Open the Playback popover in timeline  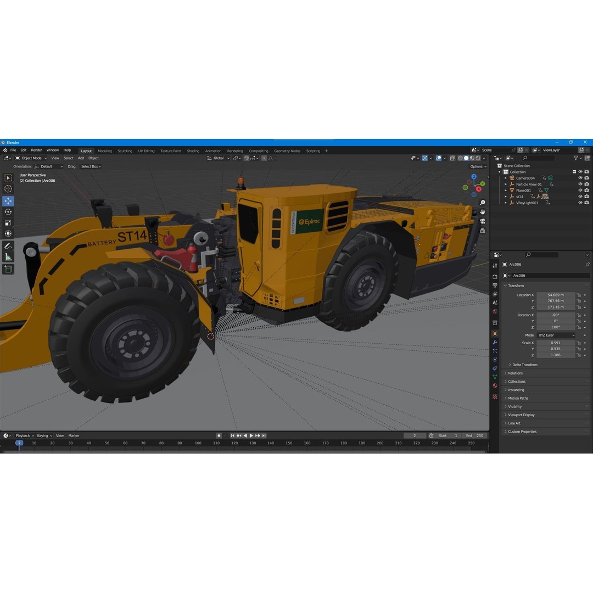pos(25,435)
